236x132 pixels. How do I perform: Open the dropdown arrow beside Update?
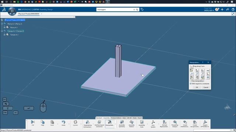click(x=81, y=124)
